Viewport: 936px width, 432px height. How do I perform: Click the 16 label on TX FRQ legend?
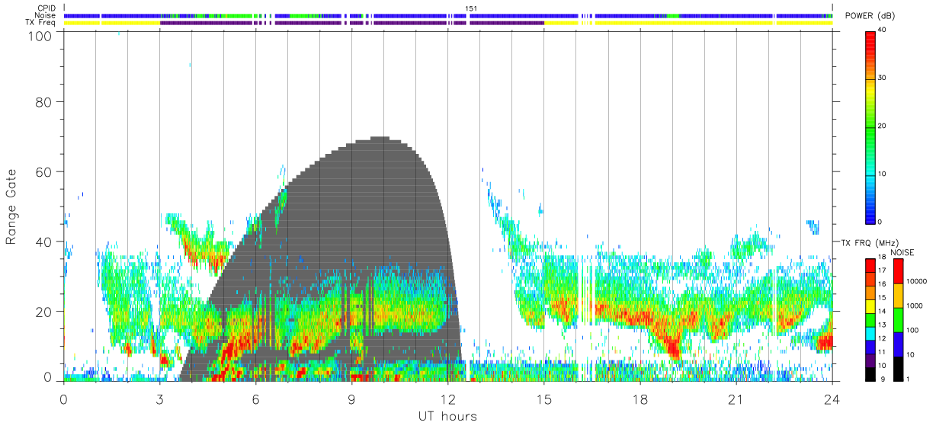click(x=883, y=285)
